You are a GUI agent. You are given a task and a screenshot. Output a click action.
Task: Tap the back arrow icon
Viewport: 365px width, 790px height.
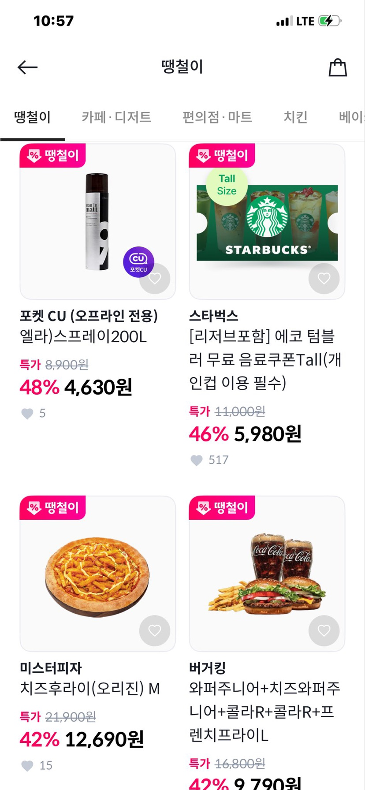[x=27, y=67]
